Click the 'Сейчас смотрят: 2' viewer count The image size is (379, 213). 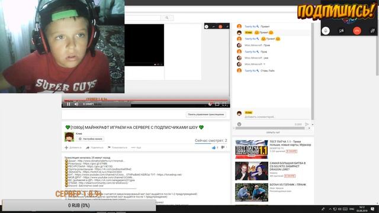(x=211, y=141)
